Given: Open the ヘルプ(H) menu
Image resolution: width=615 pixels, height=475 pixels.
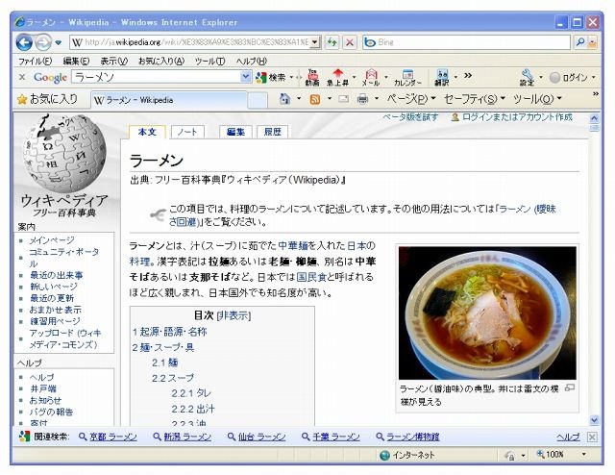Looking at the screenshot, I should 252,61.
